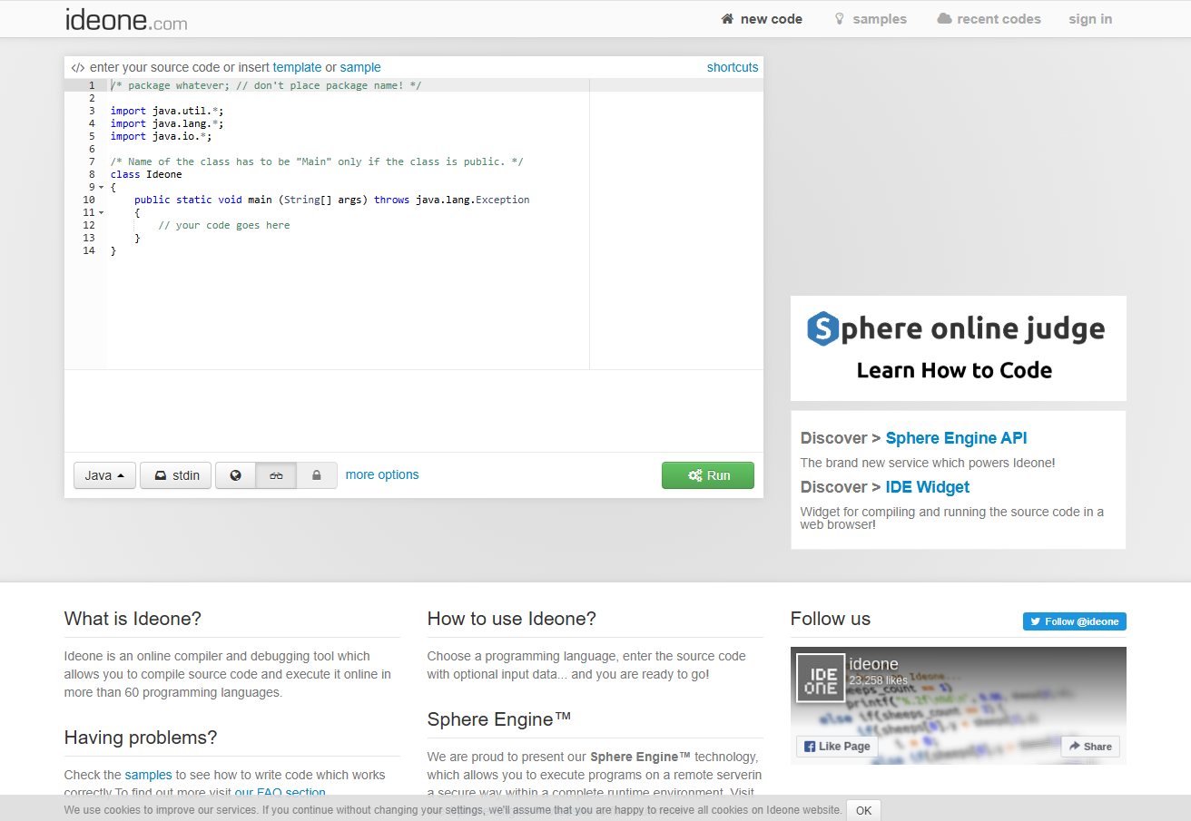Click the package comment on line 1
The width and height of the screenshot is (1191, 821).
266,85
